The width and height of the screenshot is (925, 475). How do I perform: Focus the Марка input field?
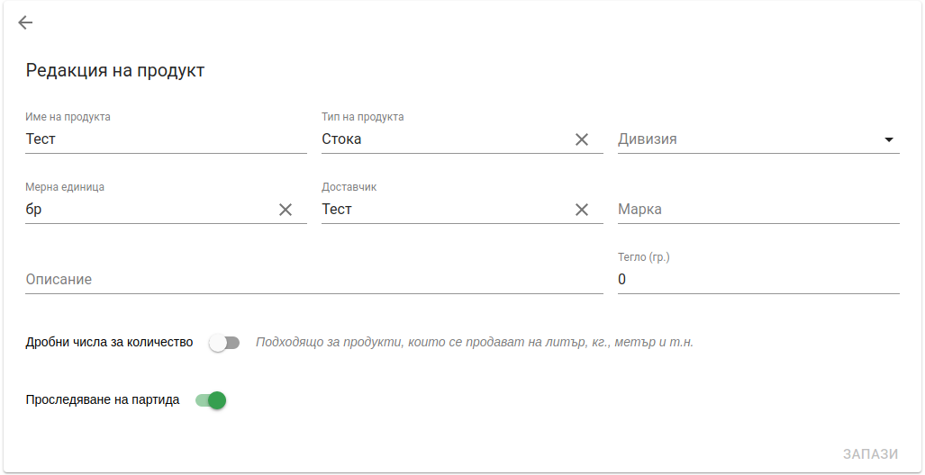758,210
